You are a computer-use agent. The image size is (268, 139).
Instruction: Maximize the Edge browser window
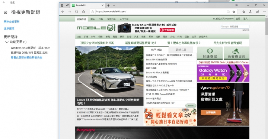pos(256,5)
